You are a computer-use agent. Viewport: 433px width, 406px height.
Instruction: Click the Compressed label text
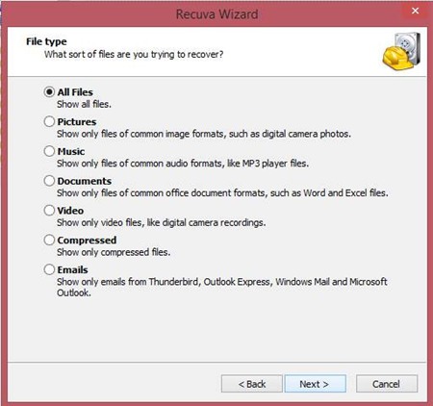tap(87, 241)
